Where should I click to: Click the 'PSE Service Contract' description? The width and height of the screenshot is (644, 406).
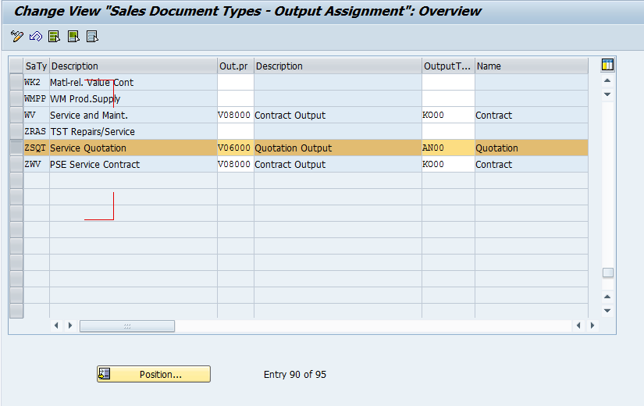(x=95, y=165)
